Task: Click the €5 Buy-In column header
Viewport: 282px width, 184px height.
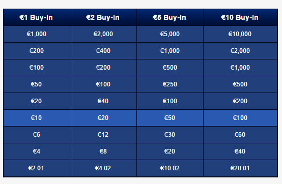Action: click(x=170, y=17)
